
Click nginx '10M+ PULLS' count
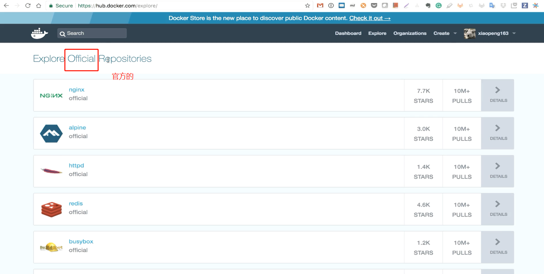(462, 95)
